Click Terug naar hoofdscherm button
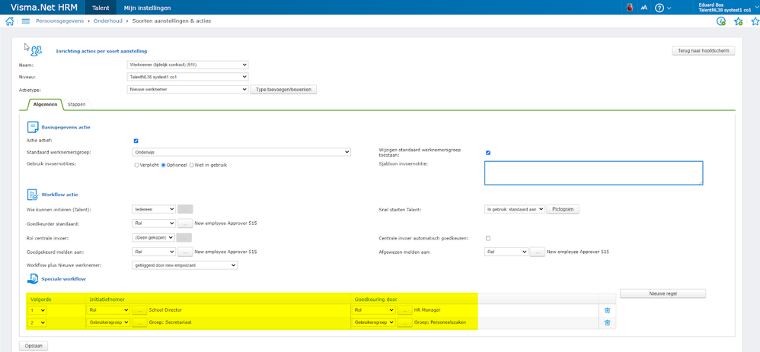The height and width of the screenshot is (352, 760). 704,51
